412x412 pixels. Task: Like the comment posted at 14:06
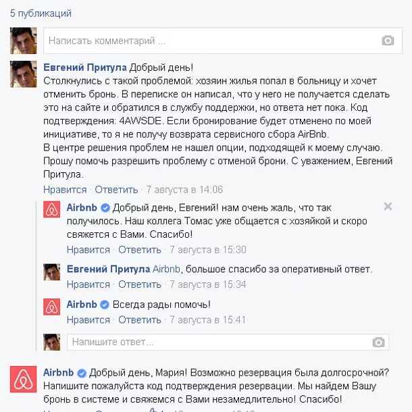pos(65,189)
